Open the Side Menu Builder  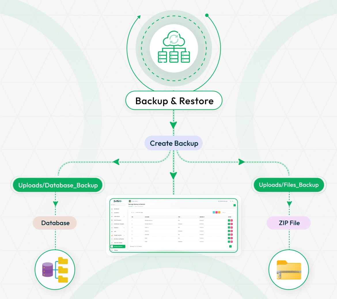coord(118,243)
